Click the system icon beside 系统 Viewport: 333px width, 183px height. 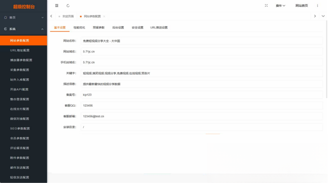click(x=5, y=29)
